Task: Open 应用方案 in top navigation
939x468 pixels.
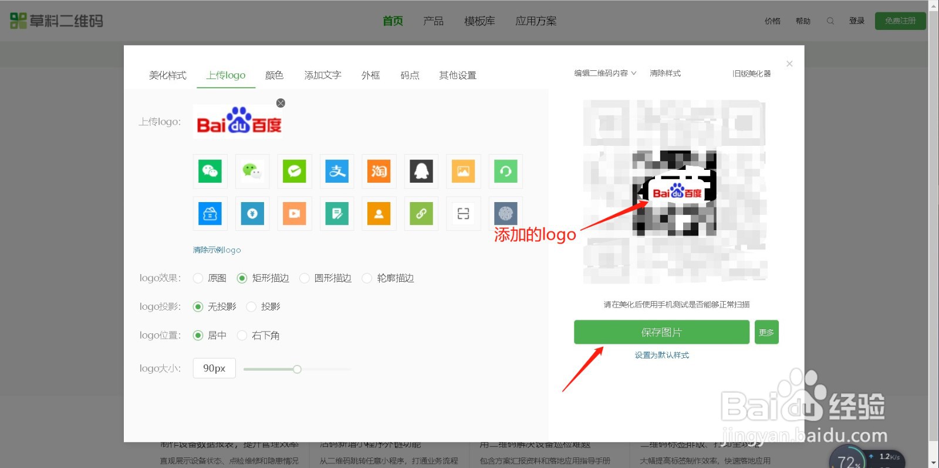Action: (536, 21)
